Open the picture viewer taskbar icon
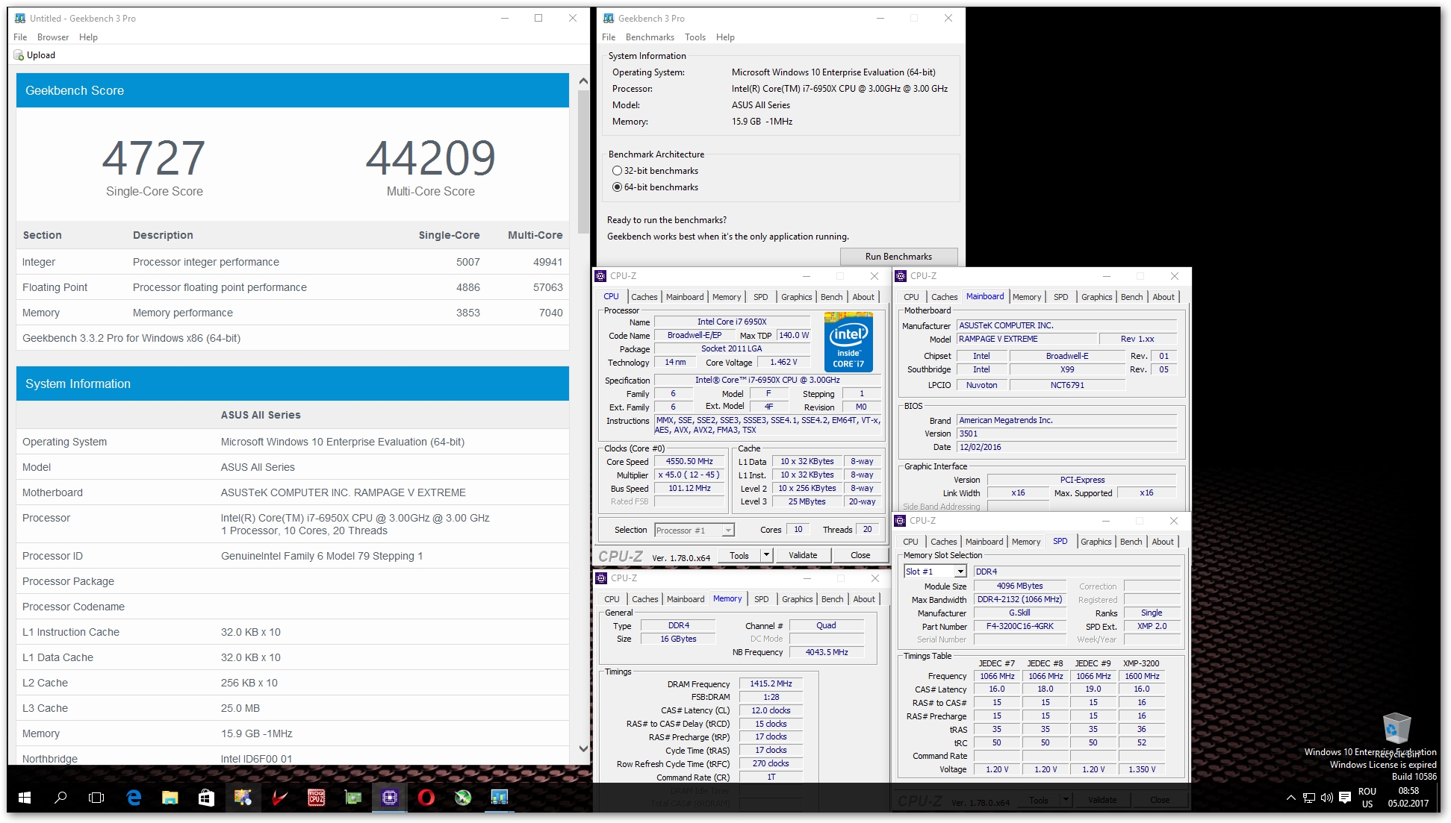 click(243, 798)
